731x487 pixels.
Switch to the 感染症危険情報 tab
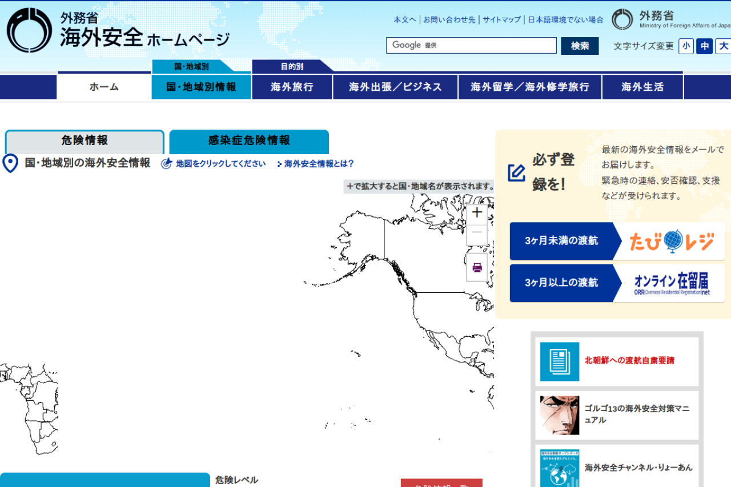(x=249, y=142)
